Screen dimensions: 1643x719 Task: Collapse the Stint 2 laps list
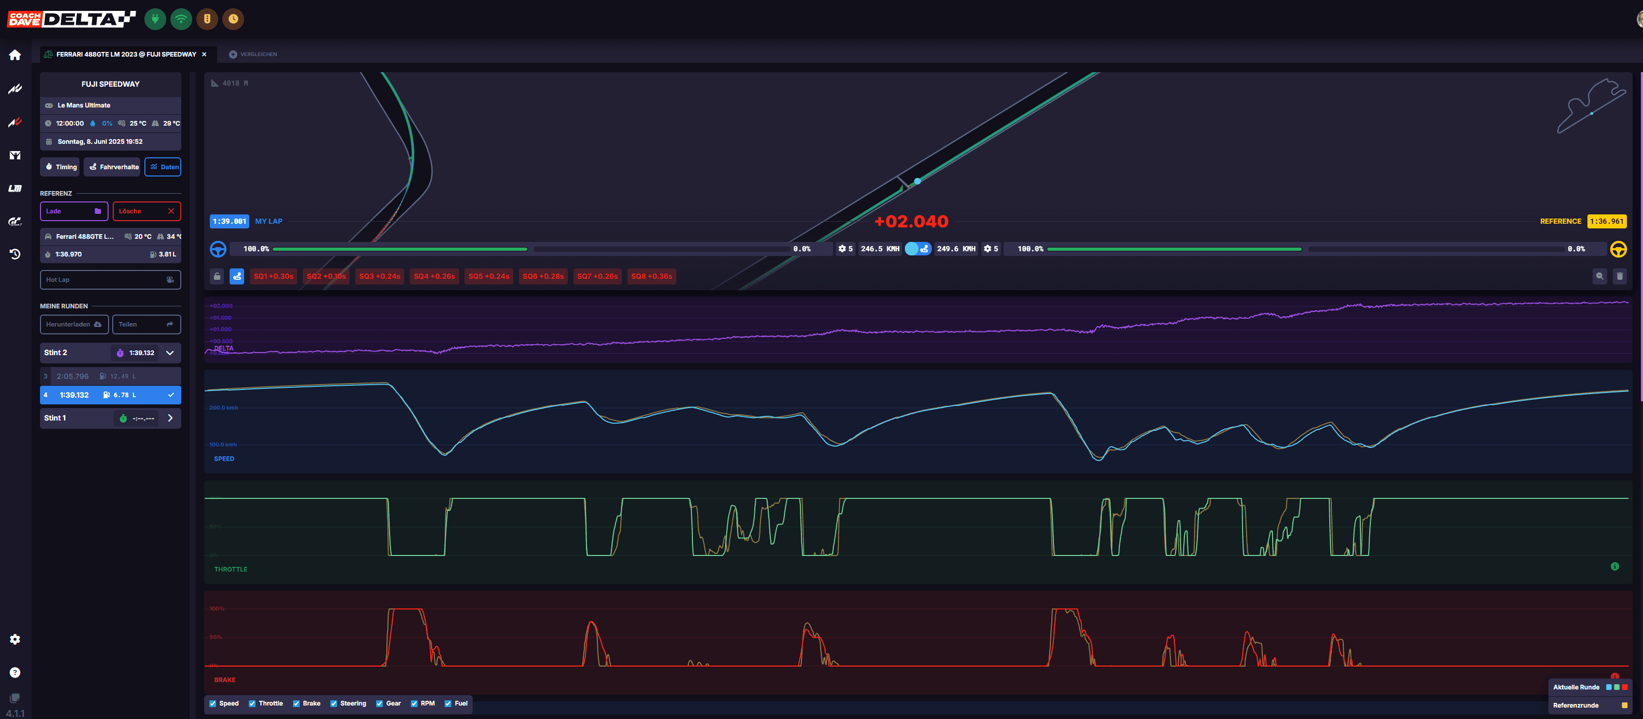(170, 352)
